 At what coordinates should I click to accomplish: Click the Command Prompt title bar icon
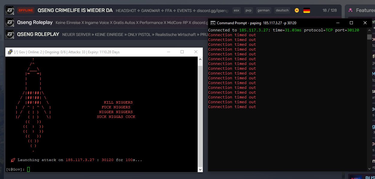213,23
